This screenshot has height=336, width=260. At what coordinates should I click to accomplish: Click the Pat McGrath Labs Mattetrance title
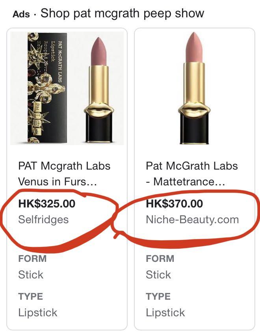[x=192, y=174]
